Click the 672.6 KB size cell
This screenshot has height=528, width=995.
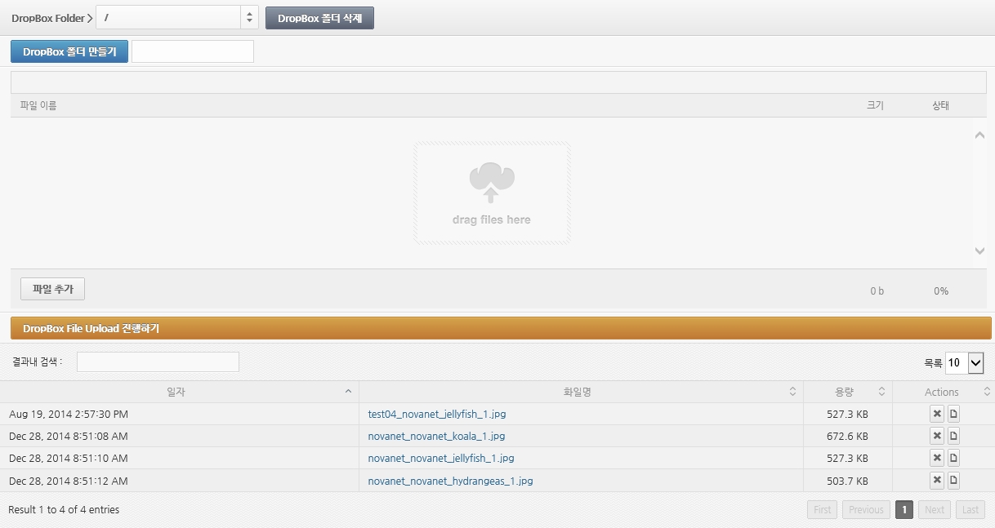(847, 436)
